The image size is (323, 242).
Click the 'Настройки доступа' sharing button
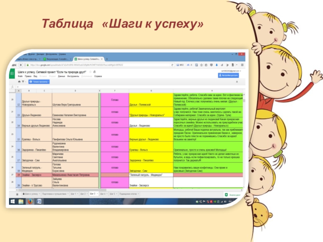point(229,75)
